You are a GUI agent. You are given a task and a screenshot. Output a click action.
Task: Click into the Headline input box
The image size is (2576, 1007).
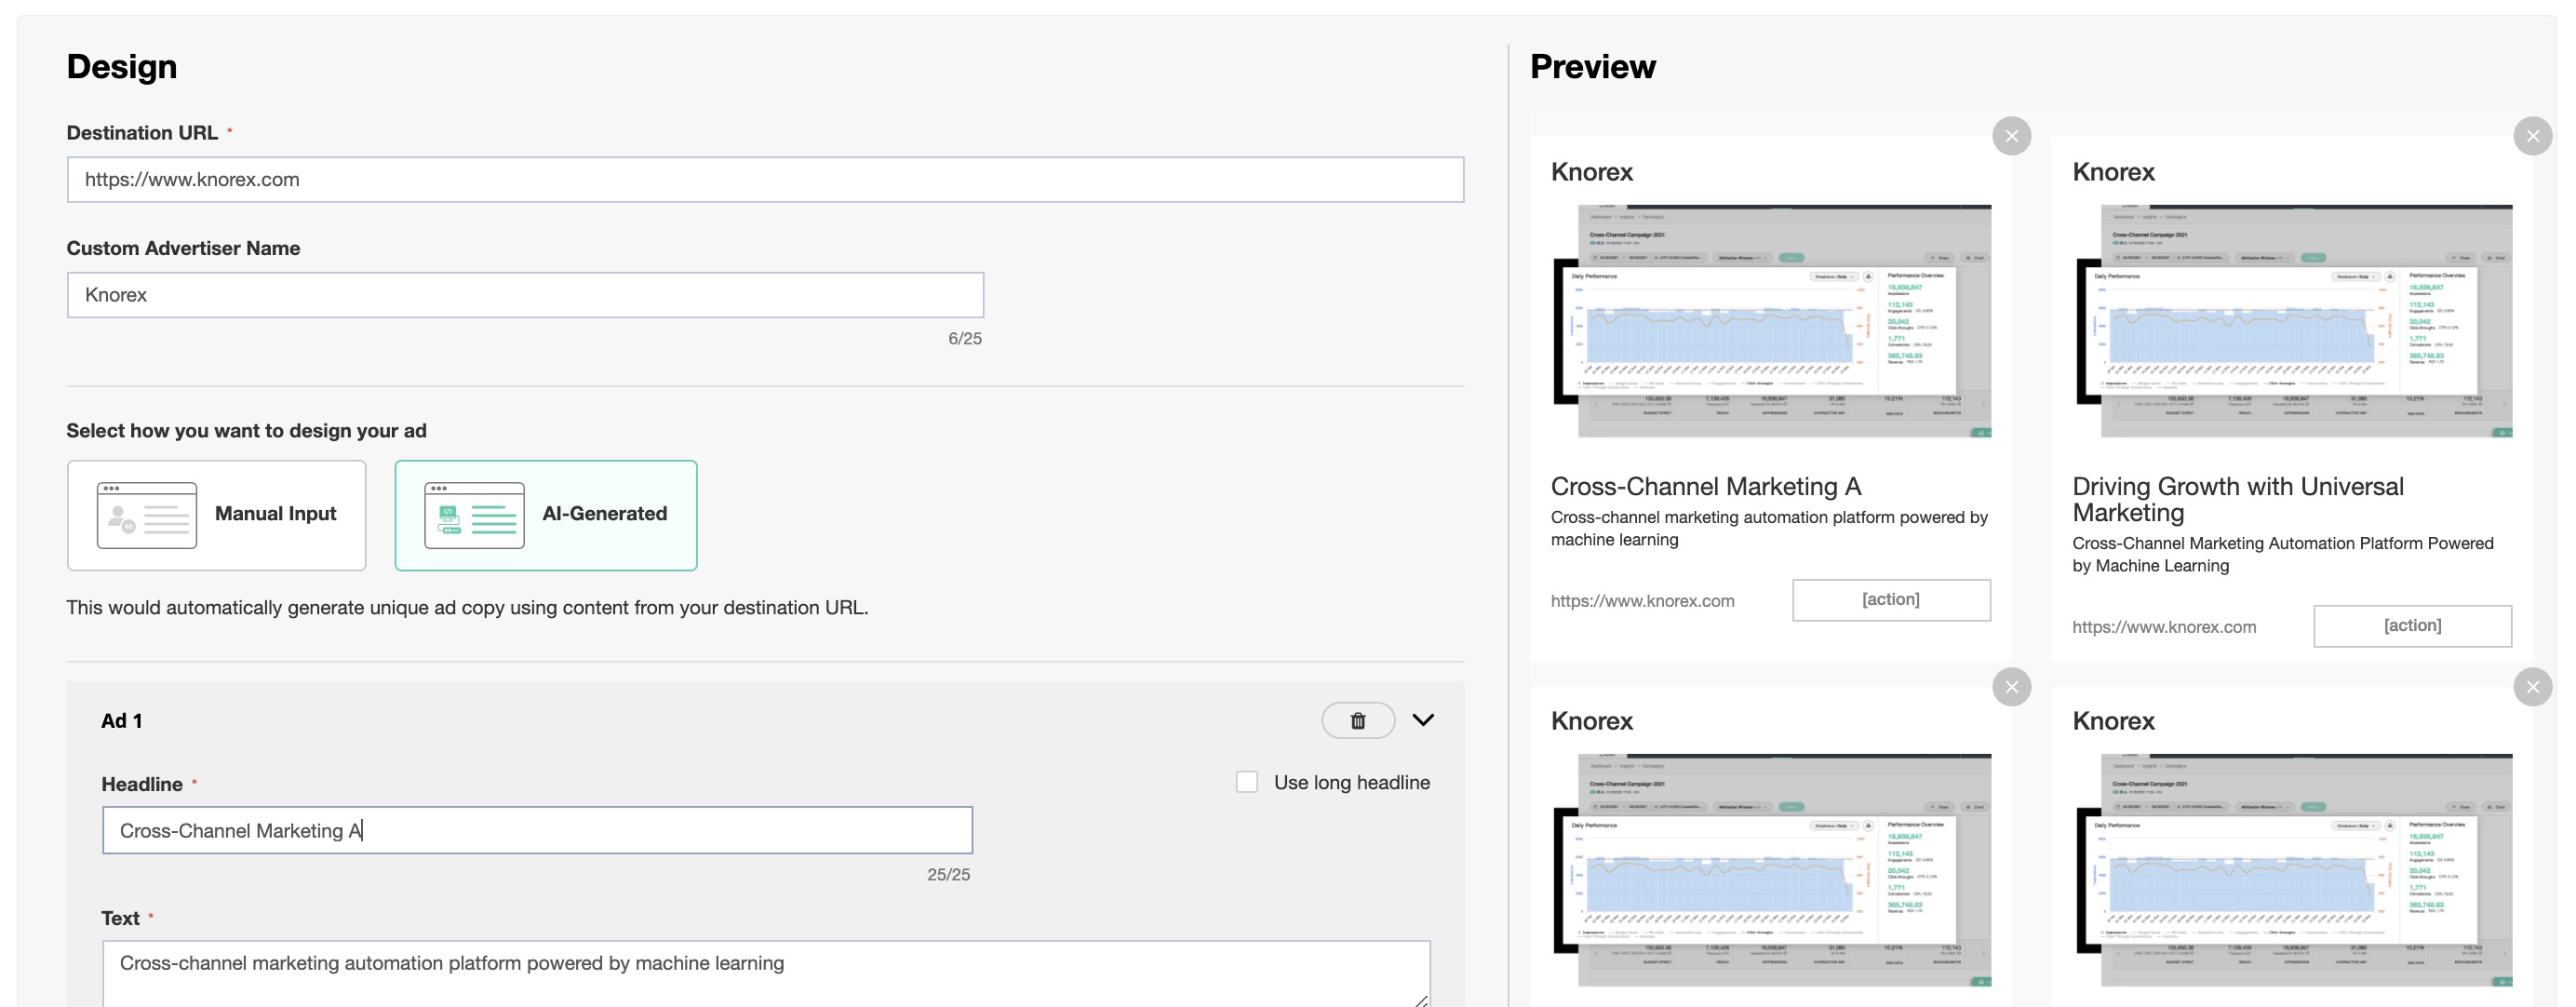(537, 830)
